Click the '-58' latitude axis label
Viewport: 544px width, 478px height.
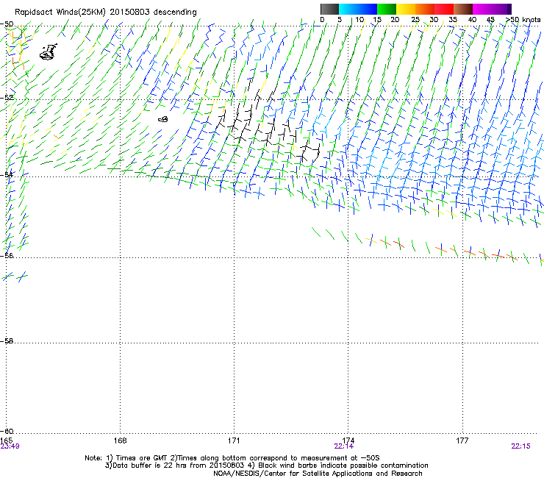click(7, 341)
